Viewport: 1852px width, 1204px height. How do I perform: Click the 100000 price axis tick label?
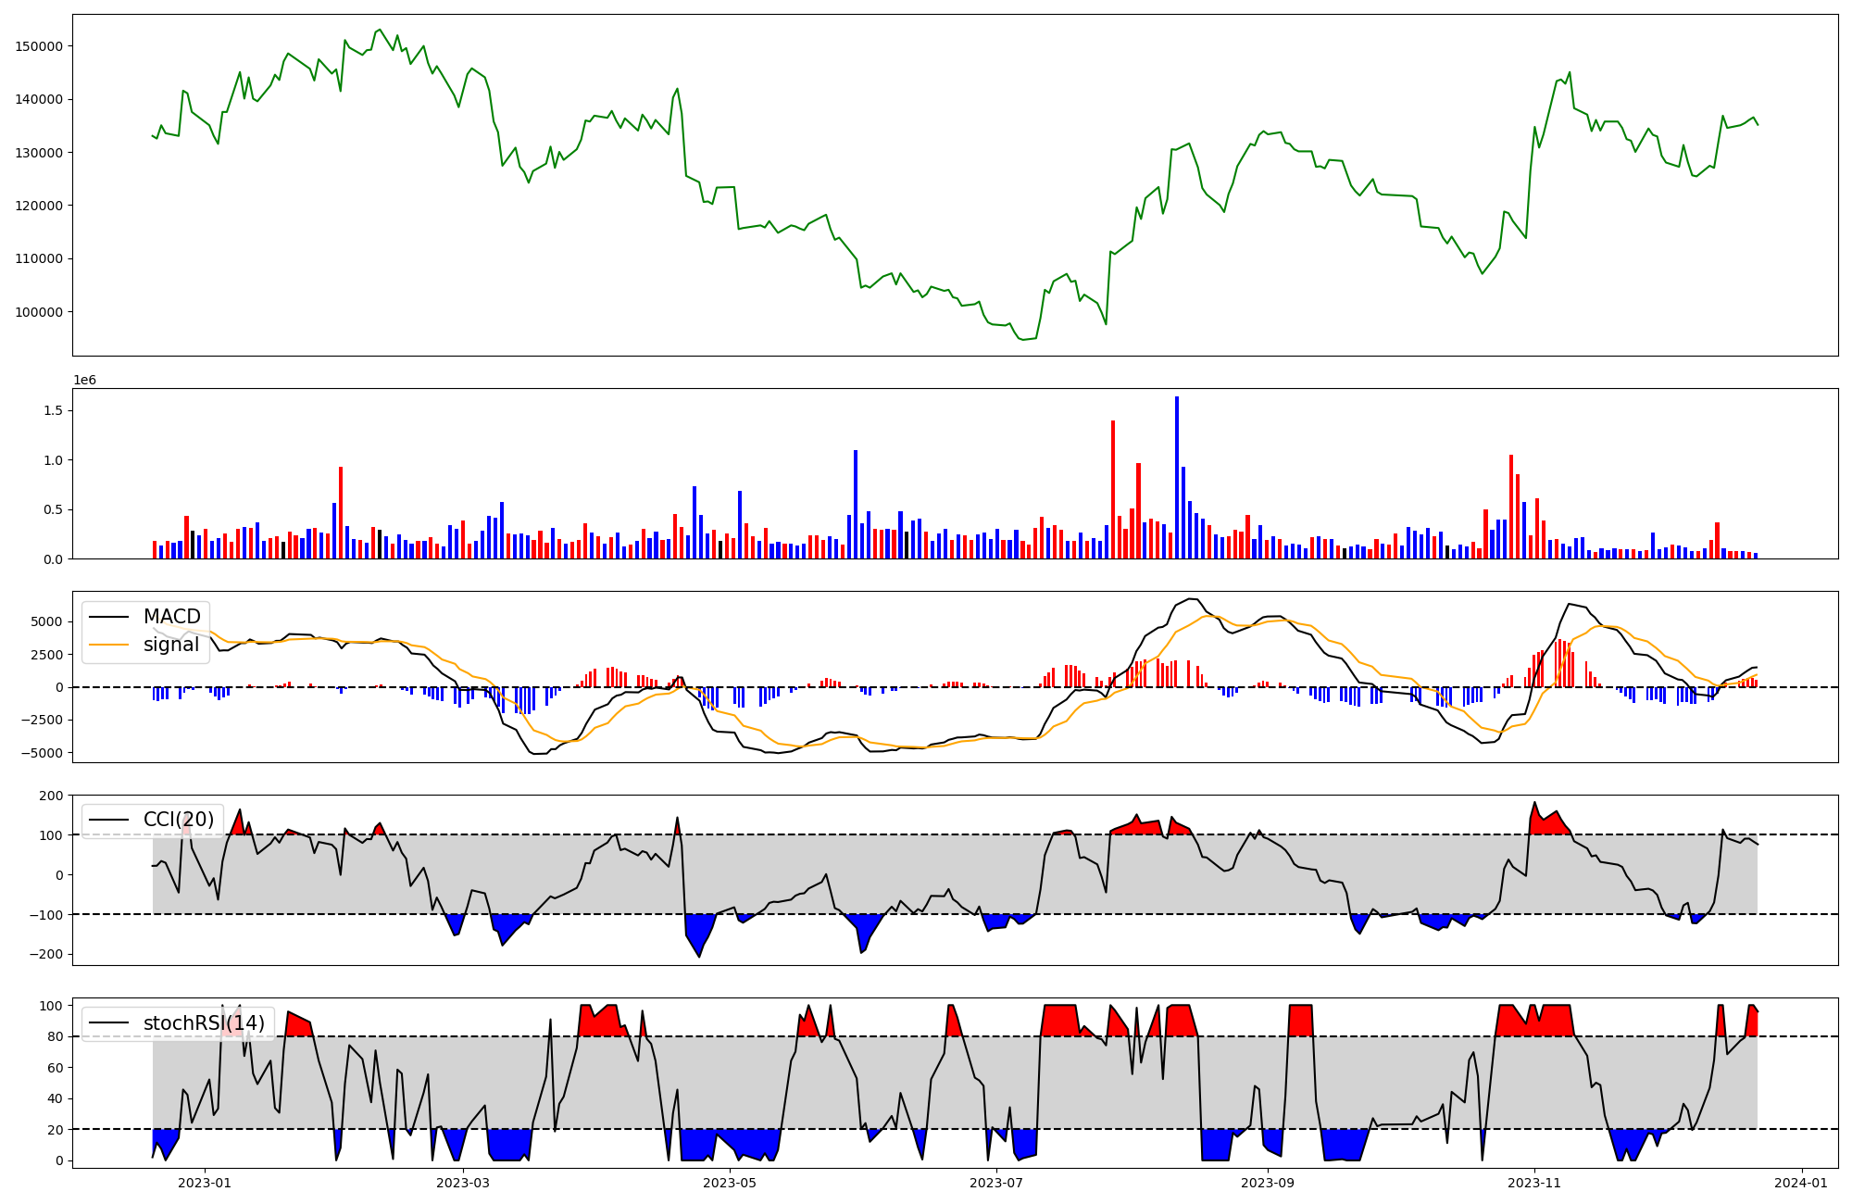40,312
